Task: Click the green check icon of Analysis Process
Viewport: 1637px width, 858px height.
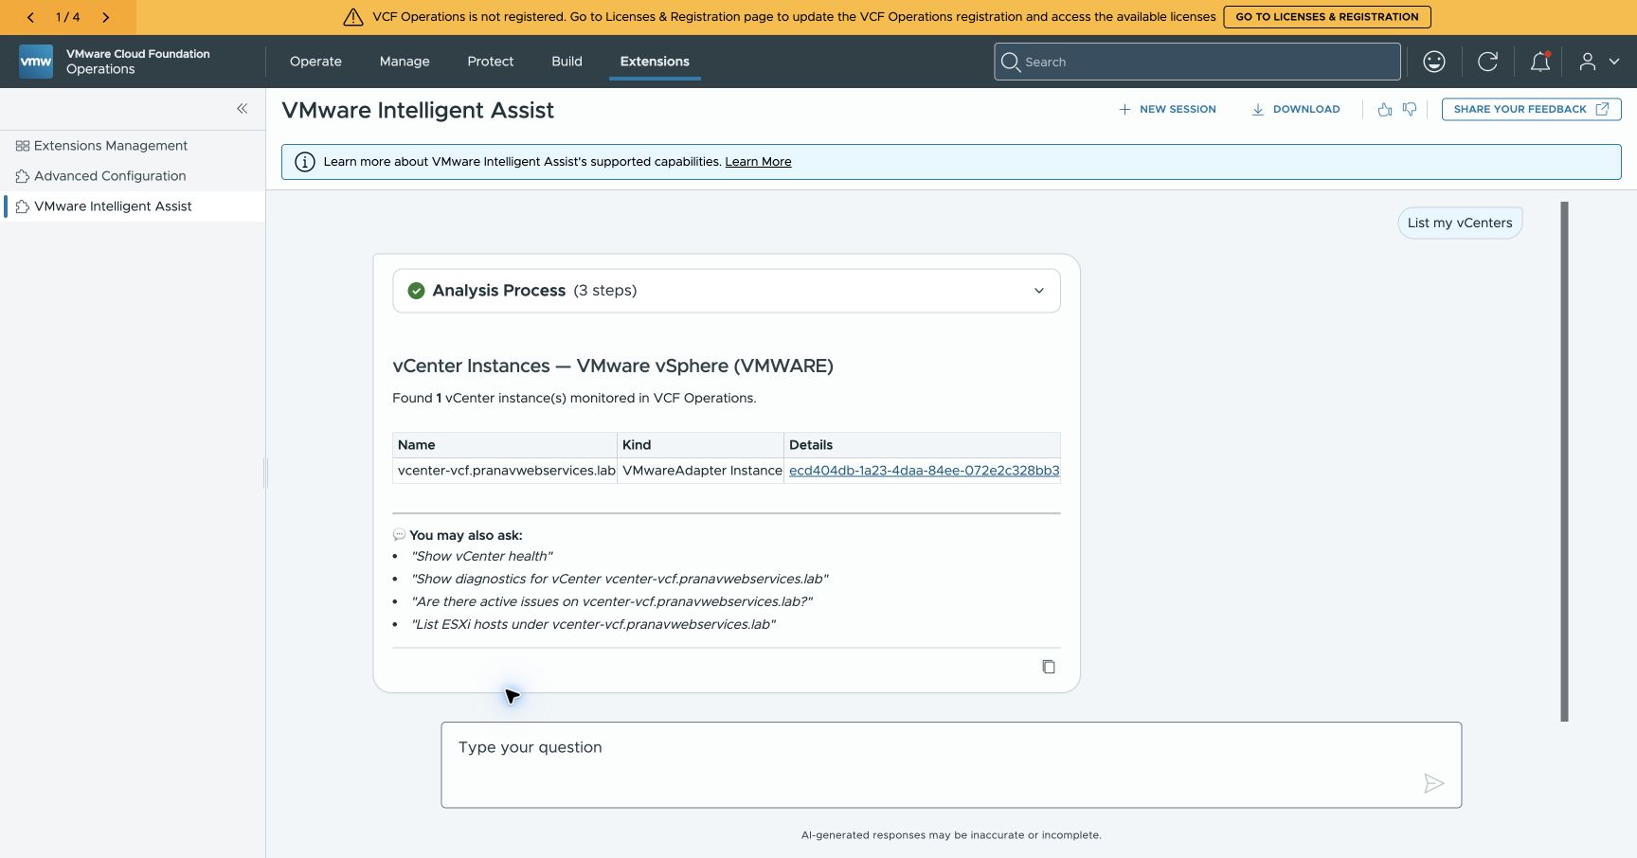Action: click(416, 291)
